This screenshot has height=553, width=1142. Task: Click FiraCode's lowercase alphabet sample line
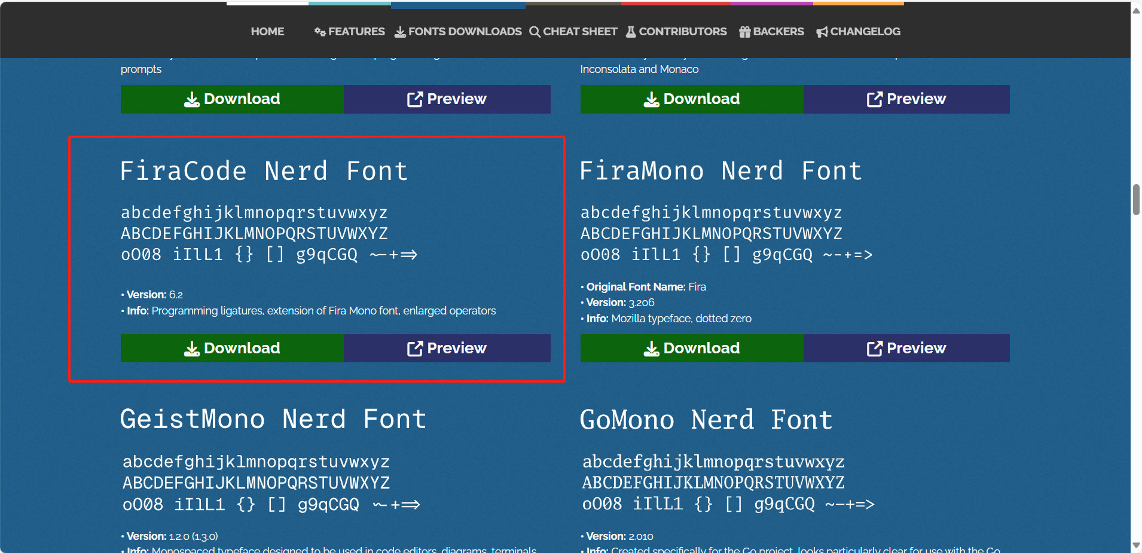[x=254, y=213]
